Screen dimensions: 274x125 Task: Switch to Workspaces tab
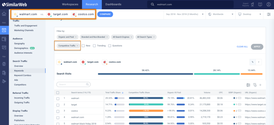click(x=70, y=5)
